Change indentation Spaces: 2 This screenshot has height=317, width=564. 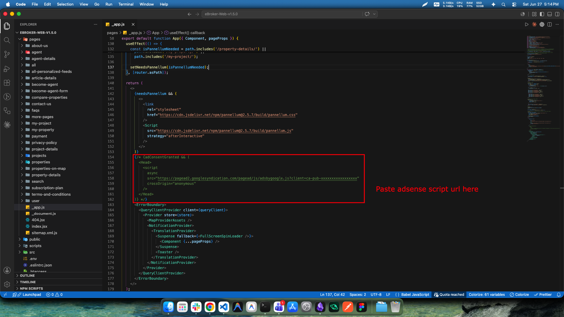coord(358,295)
